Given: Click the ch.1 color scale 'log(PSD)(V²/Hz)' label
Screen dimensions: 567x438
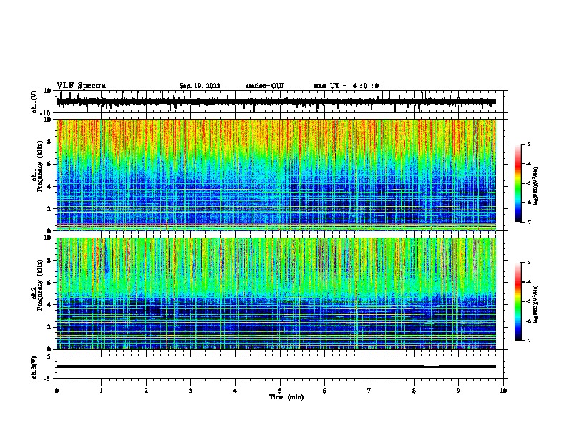Looking at the screenshot, I should point(536,186).
